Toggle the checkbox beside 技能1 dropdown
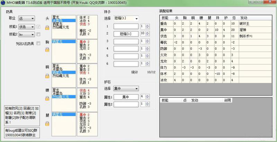Viewport: 277px width, 142px height. [38, 27]
